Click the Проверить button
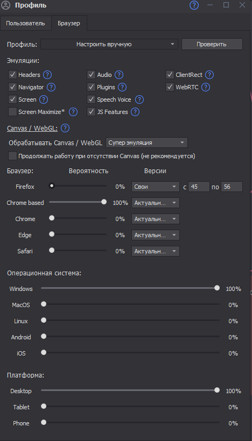This screenshot has width=252, height=441. pos(212,44)
